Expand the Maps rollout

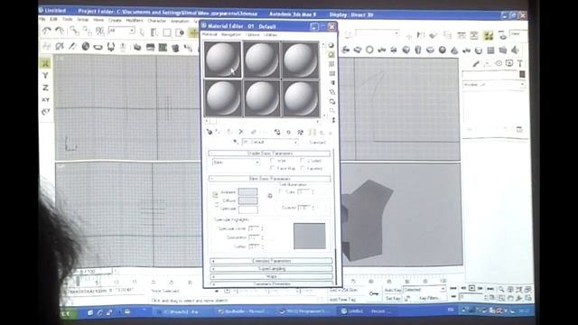click(271, 276)
